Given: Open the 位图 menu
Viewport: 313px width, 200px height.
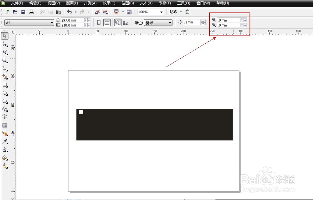Looking at the screenshot, I should 127,3.
